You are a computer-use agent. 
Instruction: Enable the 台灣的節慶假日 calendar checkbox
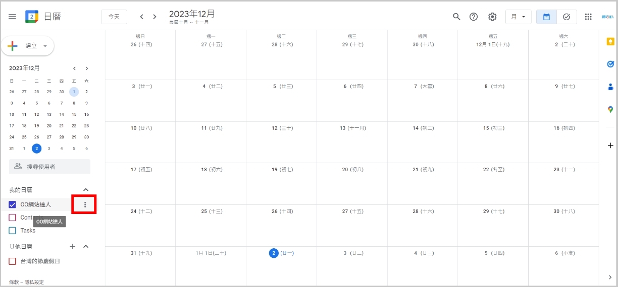coord(13,261)
